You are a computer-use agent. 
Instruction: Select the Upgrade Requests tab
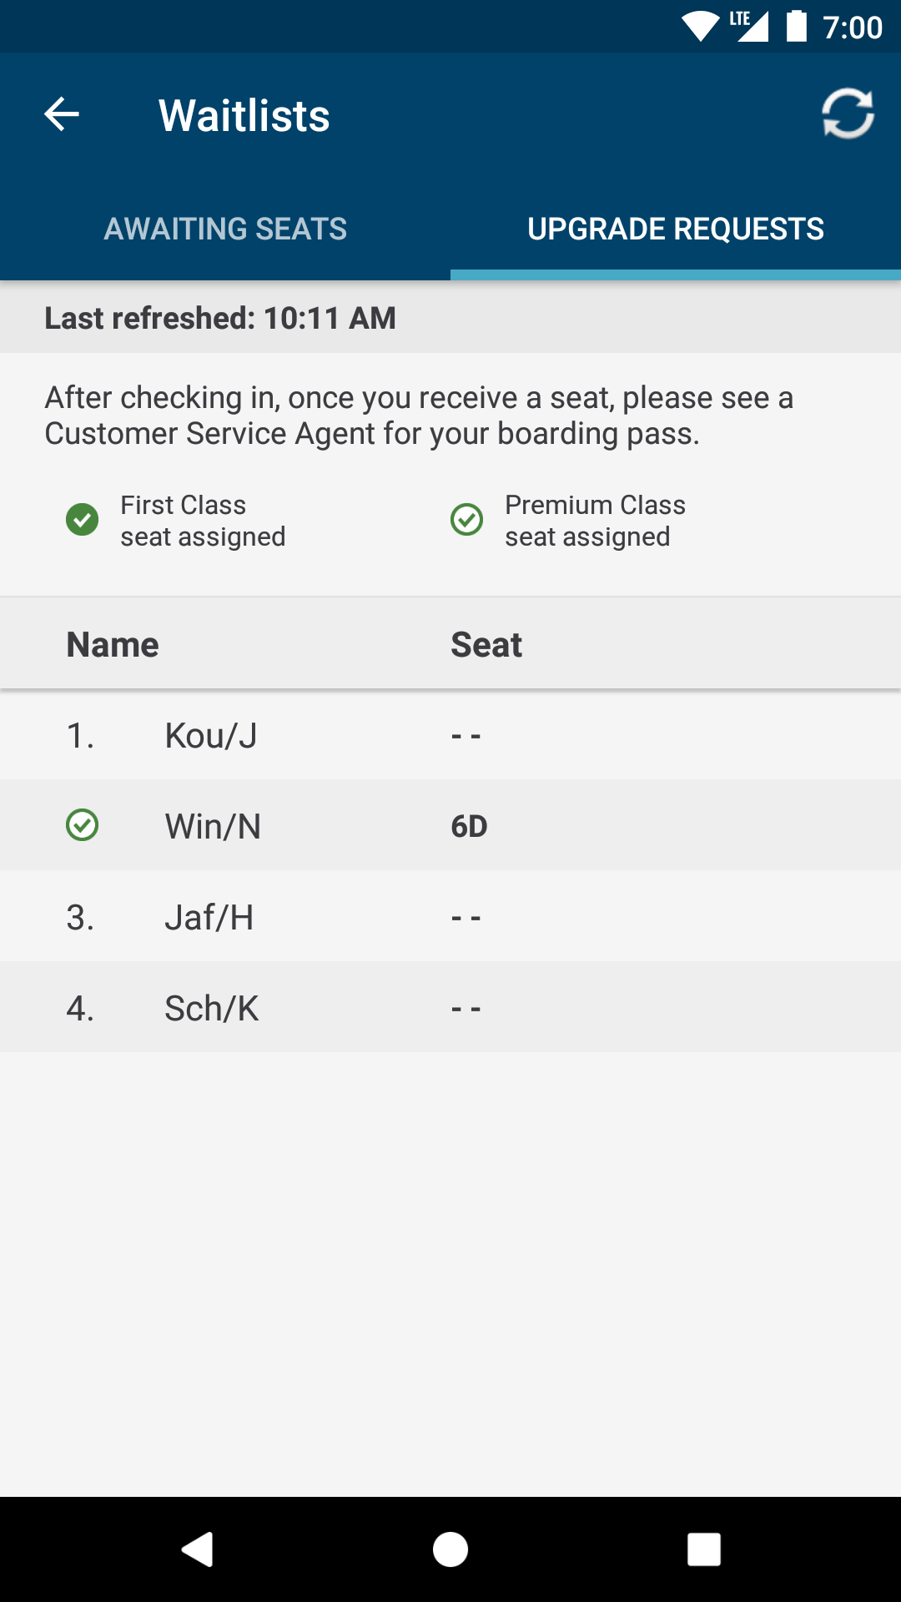[x=676, y=229]
